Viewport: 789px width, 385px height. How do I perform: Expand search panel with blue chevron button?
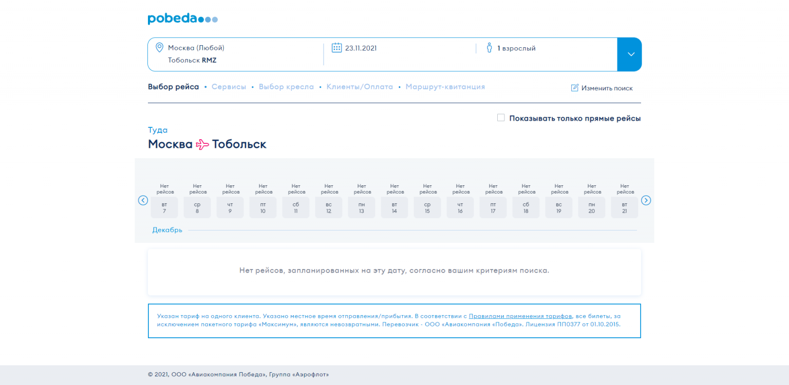click(x=630, y=54)
